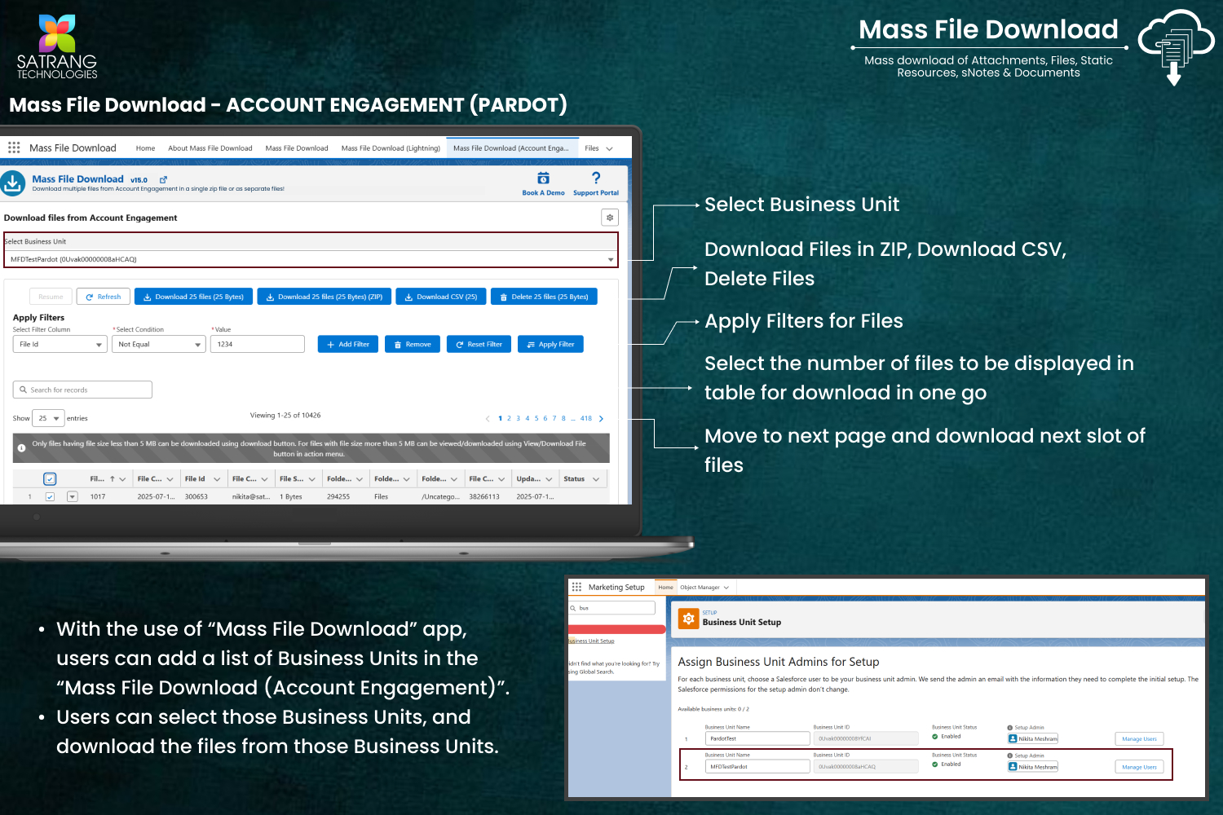Image resolution: width=1223 pixels, height=815 pixels.
Task: Open the Select Filter Column dropdown showing File Id
Action: click(x=60, y=345)
